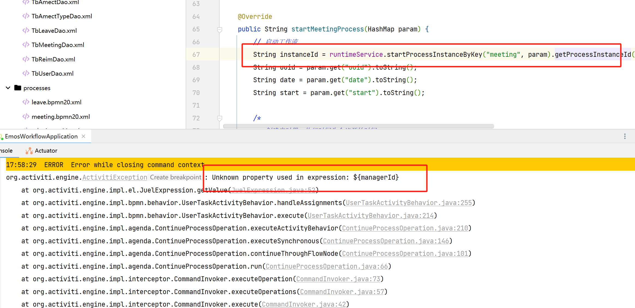Click the ${managerId} expression text
This screenshot has width=635, height=308.
pos(376,177)
